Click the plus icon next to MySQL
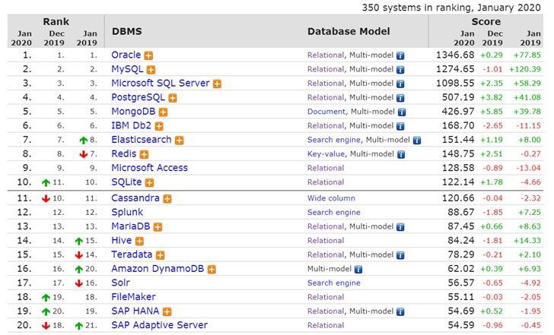The width and height of the screenshot is (554, 335). [x=151, y=70]
